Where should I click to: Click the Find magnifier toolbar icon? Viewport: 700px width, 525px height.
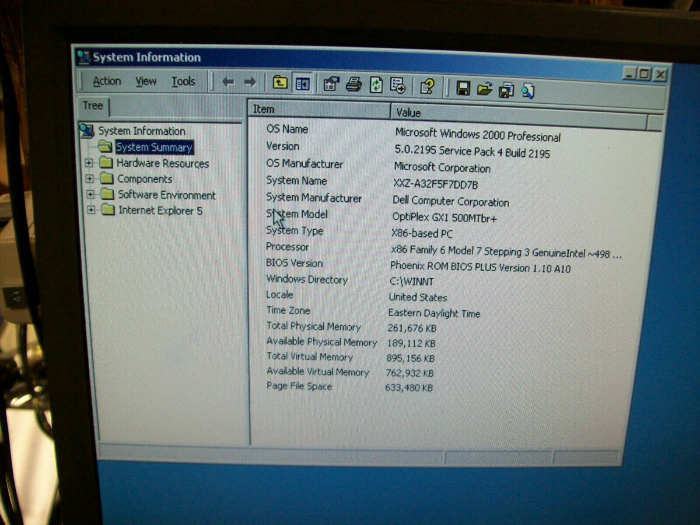pos(528,91)
